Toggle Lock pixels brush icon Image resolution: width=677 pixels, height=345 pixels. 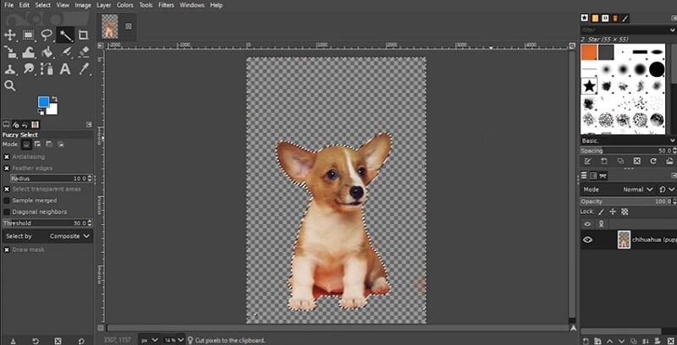click(602, 211)
